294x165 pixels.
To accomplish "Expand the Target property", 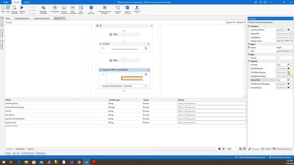I will coord(249,48).
